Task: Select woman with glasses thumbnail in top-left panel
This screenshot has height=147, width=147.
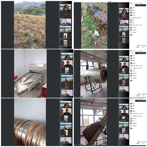Action: click(65, 7)
